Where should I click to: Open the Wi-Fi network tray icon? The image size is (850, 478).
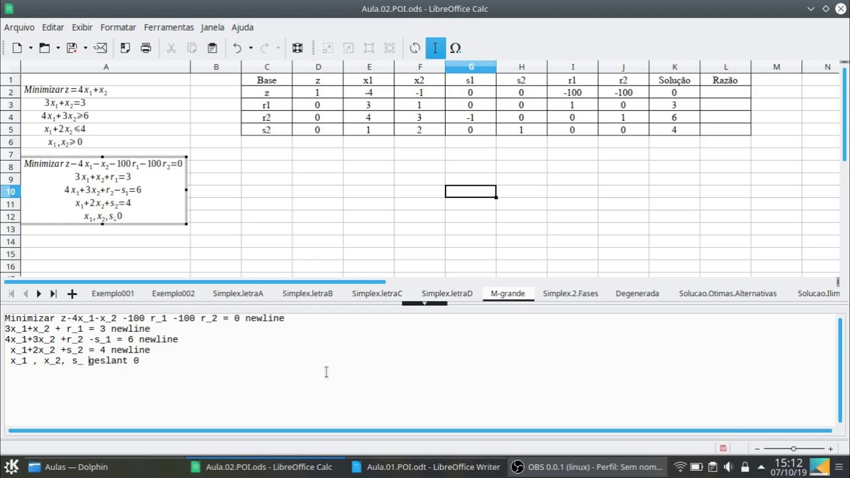(x=679, y=467)
